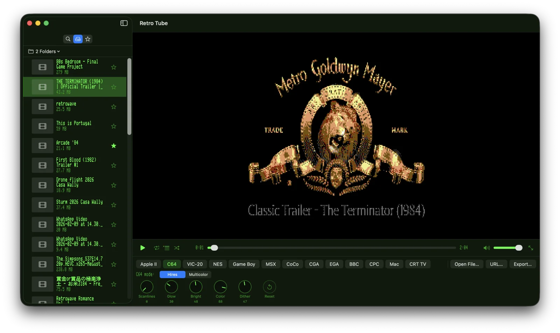The height and width of the screenshot is (333, 560).
Task: Select the 20 MB WhatsApp Video entry
Action: (75, 224)
